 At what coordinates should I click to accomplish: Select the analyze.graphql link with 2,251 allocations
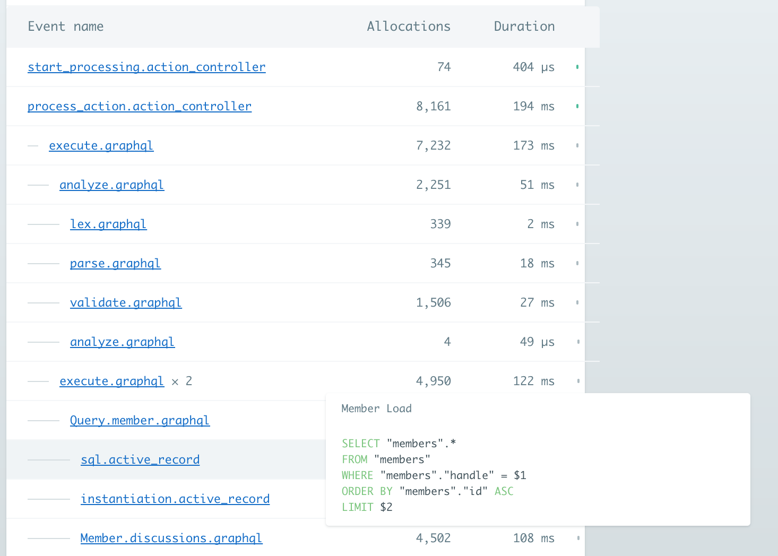tap(111, 185)
